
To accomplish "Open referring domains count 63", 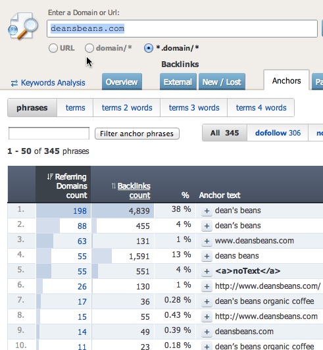I will pyautogui.click(x=82, y=241).
